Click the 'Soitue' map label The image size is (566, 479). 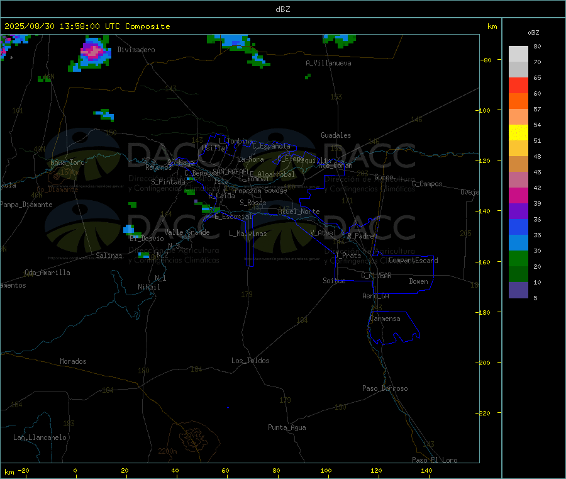[335, 281]
